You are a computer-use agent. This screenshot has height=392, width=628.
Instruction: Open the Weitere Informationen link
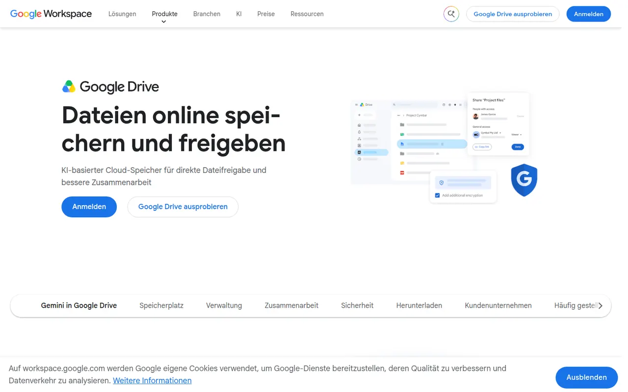coord(152,381)
